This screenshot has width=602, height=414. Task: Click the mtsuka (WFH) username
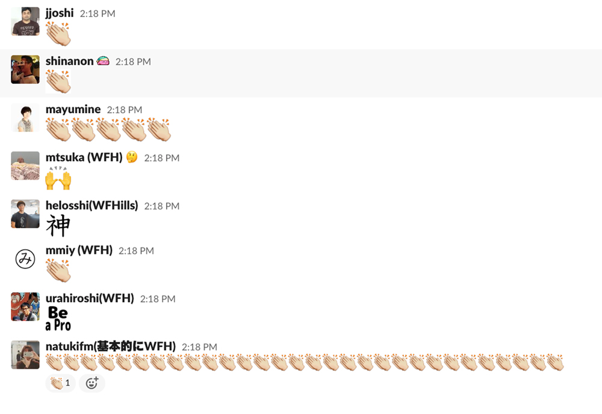(x=84, y=157)
